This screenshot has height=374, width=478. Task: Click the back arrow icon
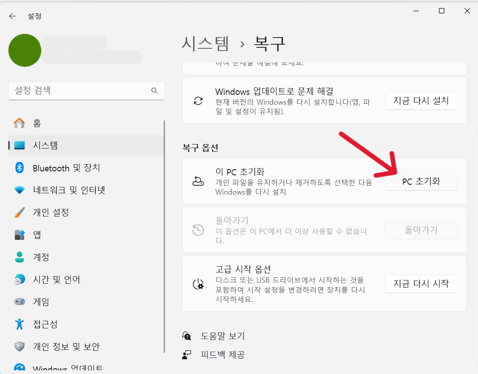pos(13,16)
